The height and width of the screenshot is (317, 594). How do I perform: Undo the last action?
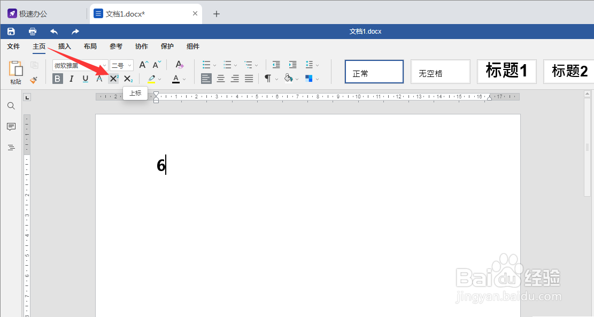[x=54, y=32]
